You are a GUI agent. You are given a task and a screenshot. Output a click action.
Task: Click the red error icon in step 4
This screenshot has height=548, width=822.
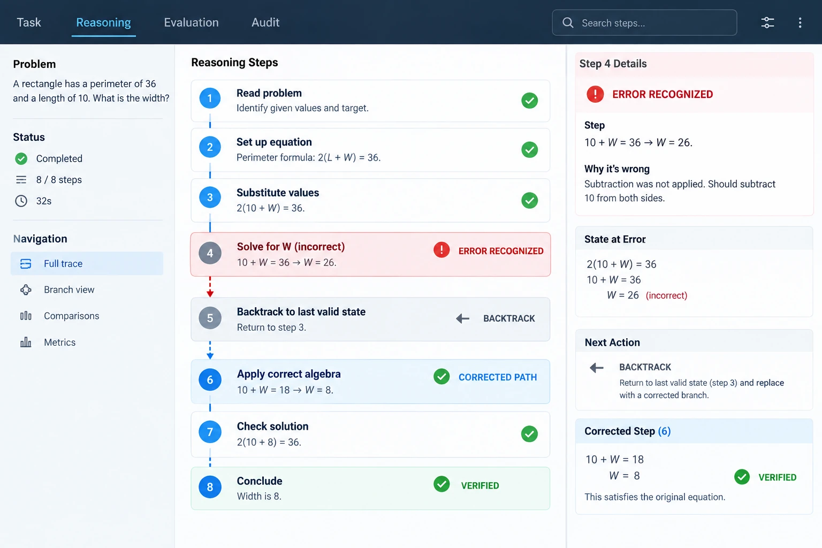442,250
